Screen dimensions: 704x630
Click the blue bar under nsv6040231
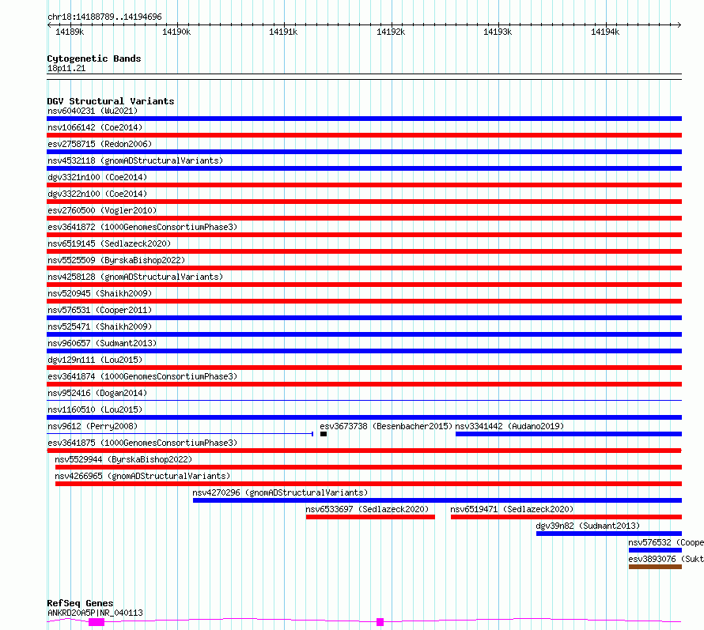click(364, 119)
